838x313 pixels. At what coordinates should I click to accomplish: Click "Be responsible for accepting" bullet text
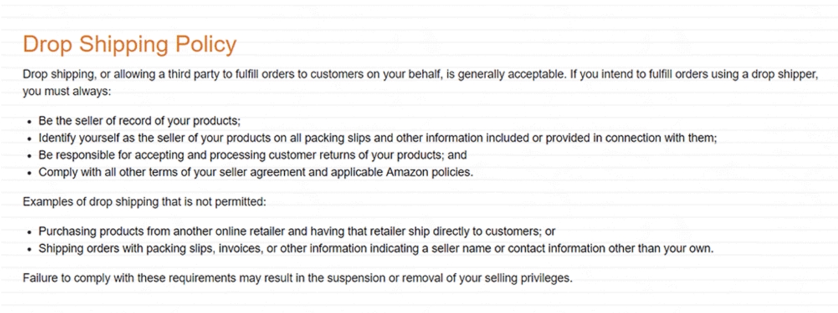[x=112, y=155]
